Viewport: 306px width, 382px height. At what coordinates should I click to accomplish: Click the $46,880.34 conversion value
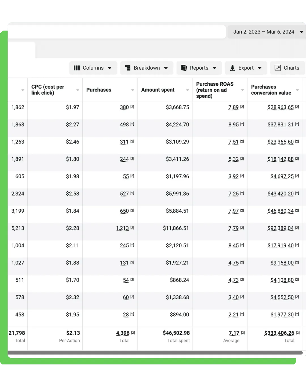pos(280,211)
